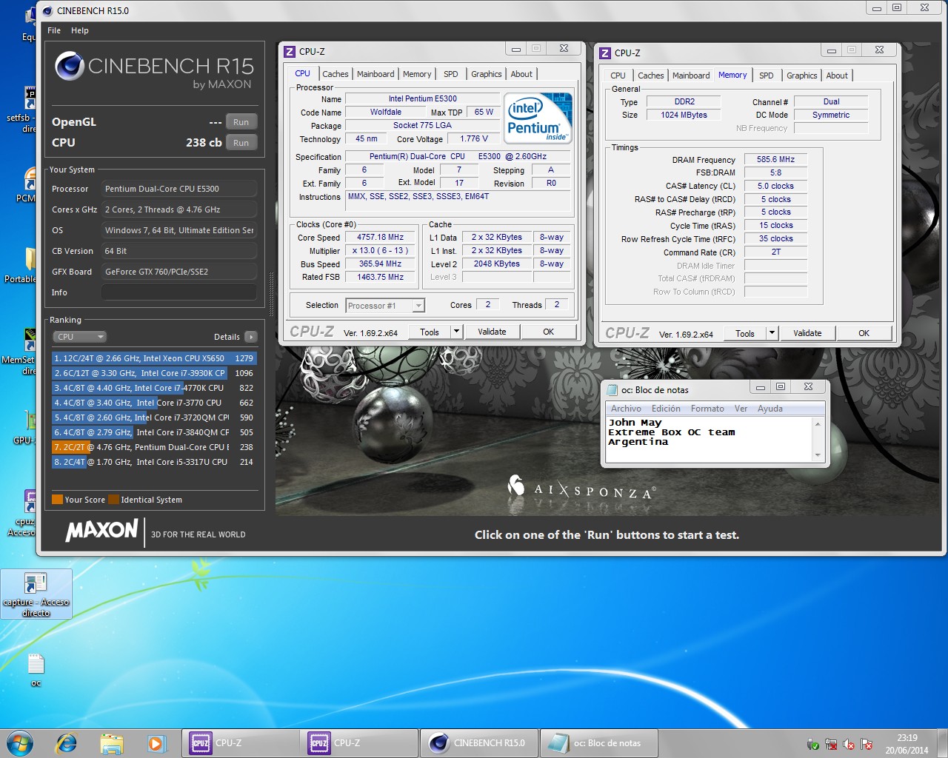Screen dimensions: 948x758
Task: Click Tools button in left CPU-Z
Action: pyautogui.click(x=430, y=332)
